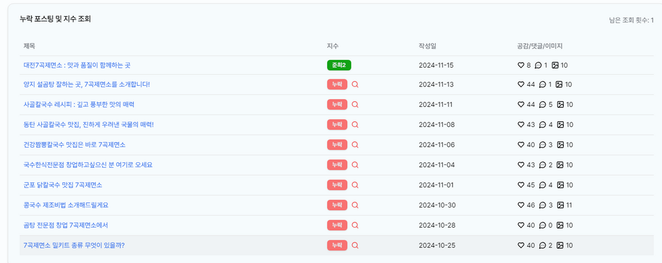
Task: Click the '제목' column header
Action: (29, 46)
